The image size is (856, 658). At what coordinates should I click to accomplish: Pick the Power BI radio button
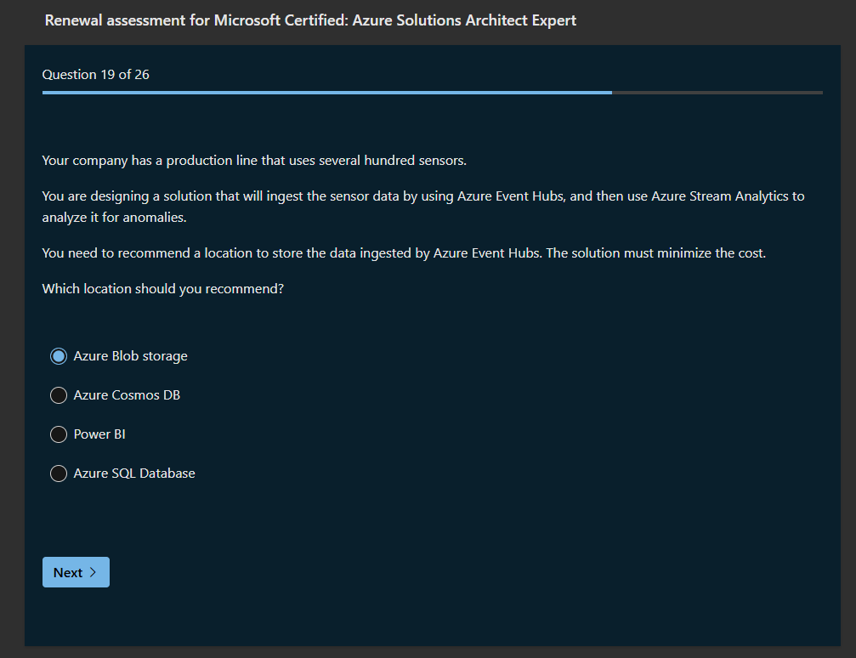coord(59,434)
